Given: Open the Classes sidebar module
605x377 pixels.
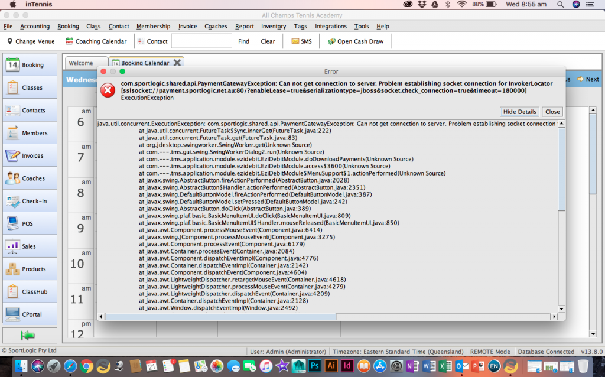Looking at the screenshot, I should (30, 87).
